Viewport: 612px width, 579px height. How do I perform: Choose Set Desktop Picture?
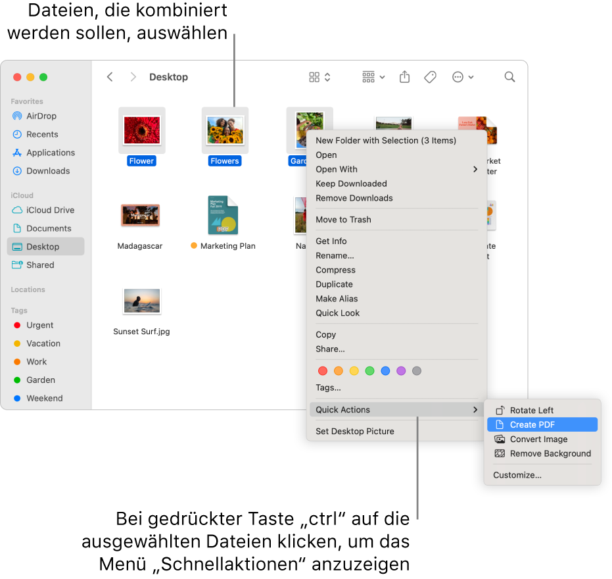click(x=396, y=432)
